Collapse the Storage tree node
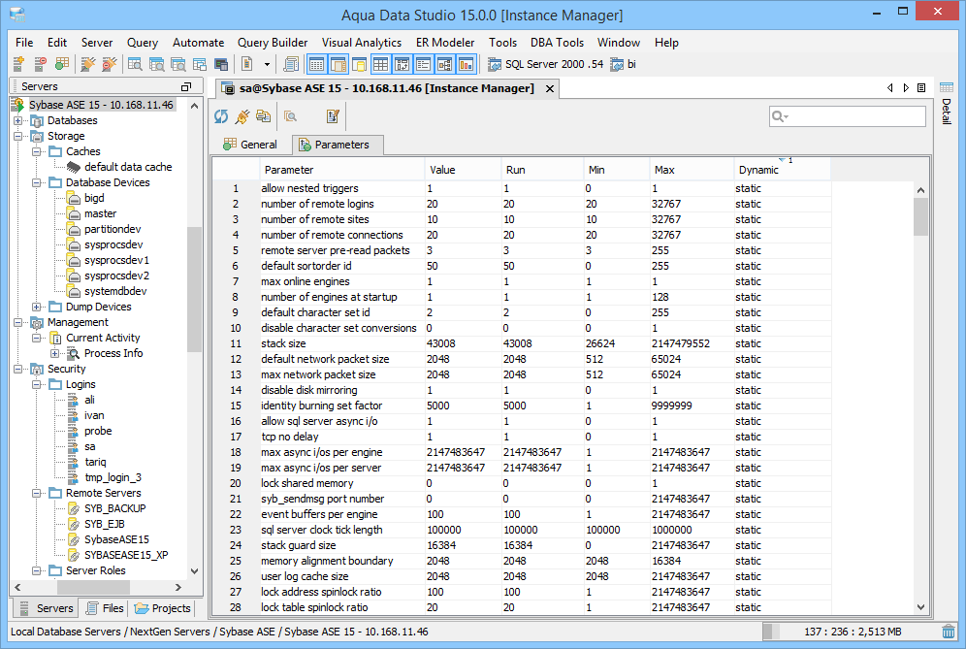The image size is (966, 649). pyautogui.click(x=18, y=136)
